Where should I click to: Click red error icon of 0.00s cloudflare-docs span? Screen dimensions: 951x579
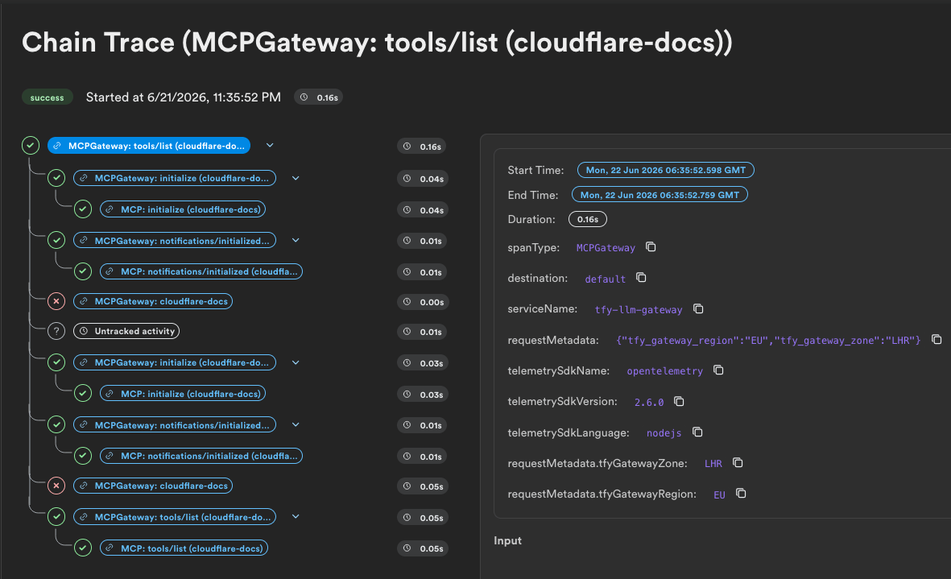(56, 300)
